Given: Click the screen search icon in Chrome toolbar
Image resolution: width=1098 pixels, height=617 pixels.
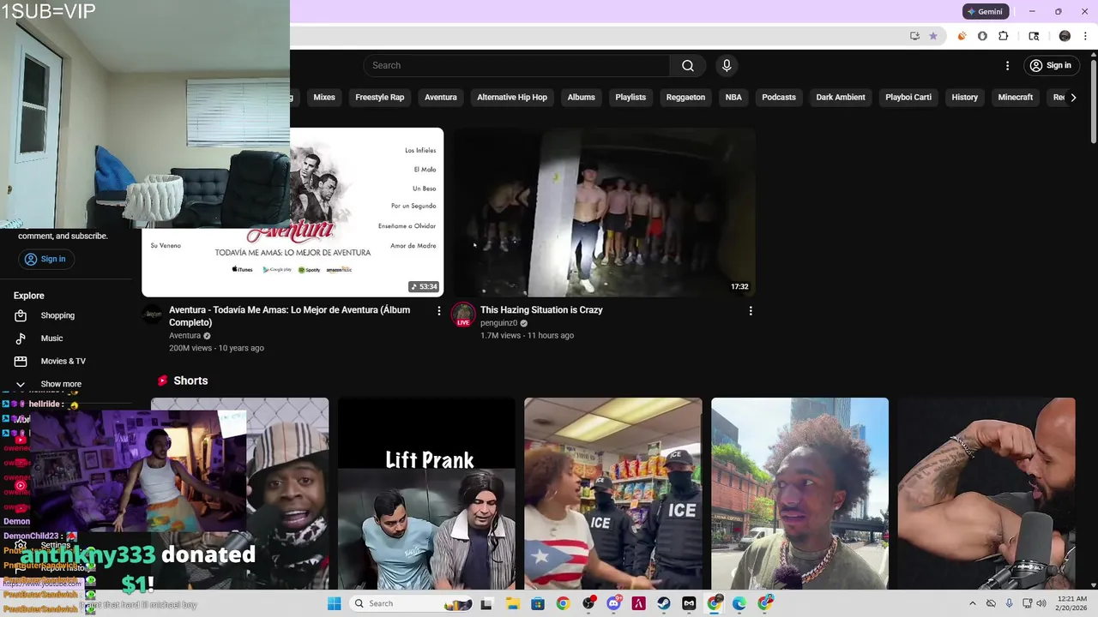Looking at the screenshot, I should [x=1034, y=36].
